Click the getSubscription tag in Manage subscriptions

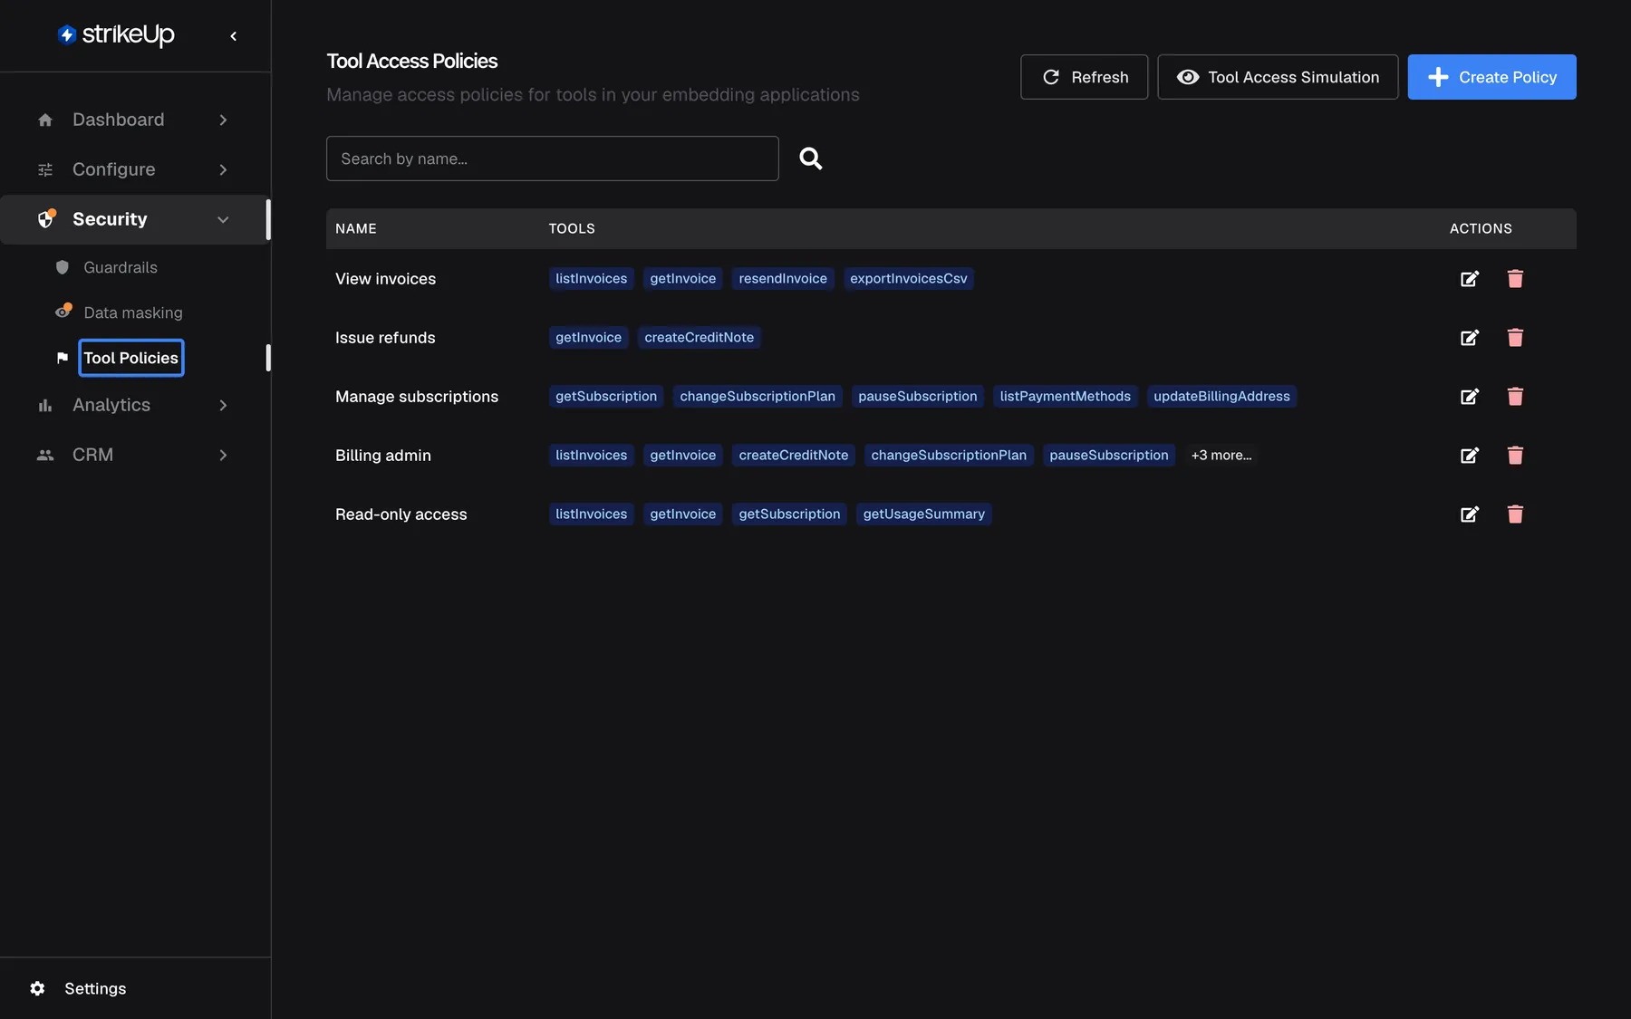(x=606, y=397)
